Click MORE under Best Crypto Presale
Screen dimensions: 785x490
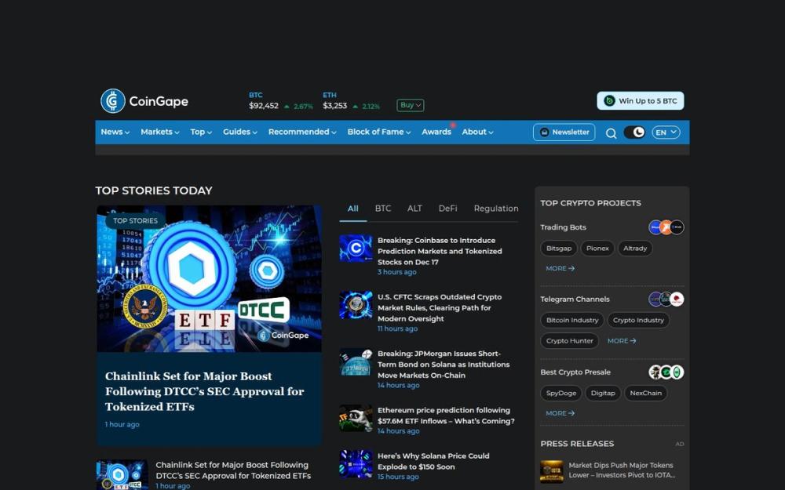click(x=560, y=413)
